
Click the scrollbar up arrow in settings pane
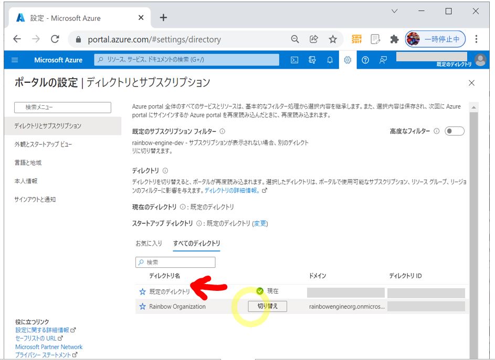tap(473, 107)
